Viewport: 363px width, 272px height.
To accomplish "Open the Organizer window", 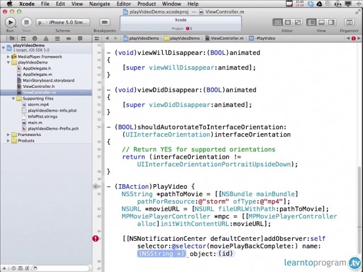I will point(349,23).
